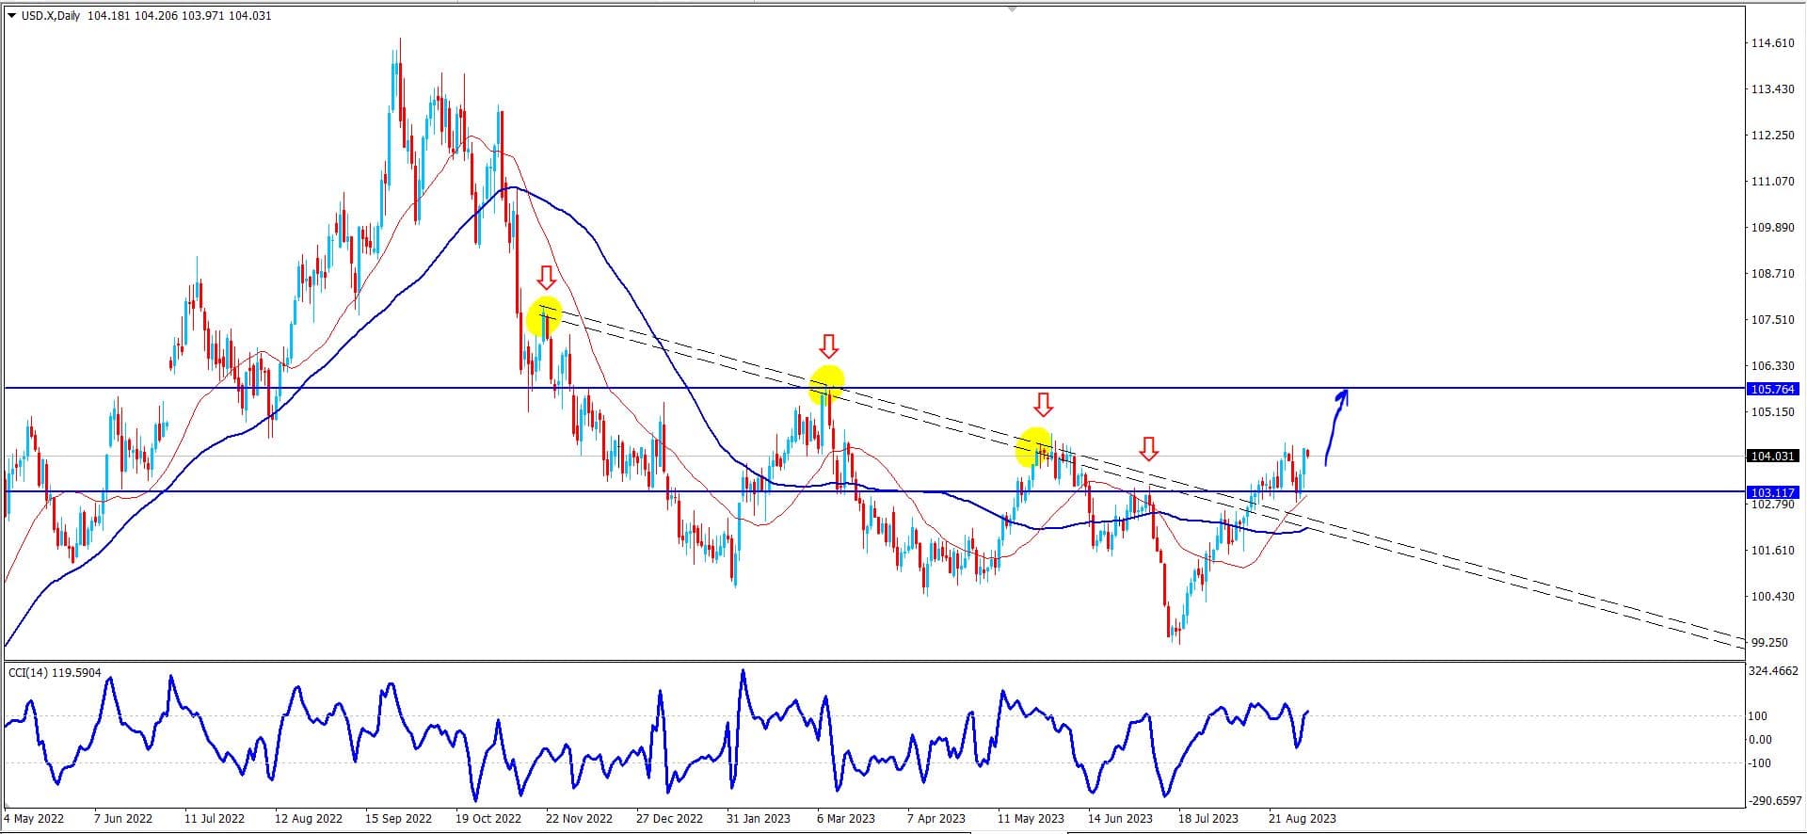Click the 109.890 price axis label
The height and width of the screenshot is (834, 1807).
(x=1772, y=228)
